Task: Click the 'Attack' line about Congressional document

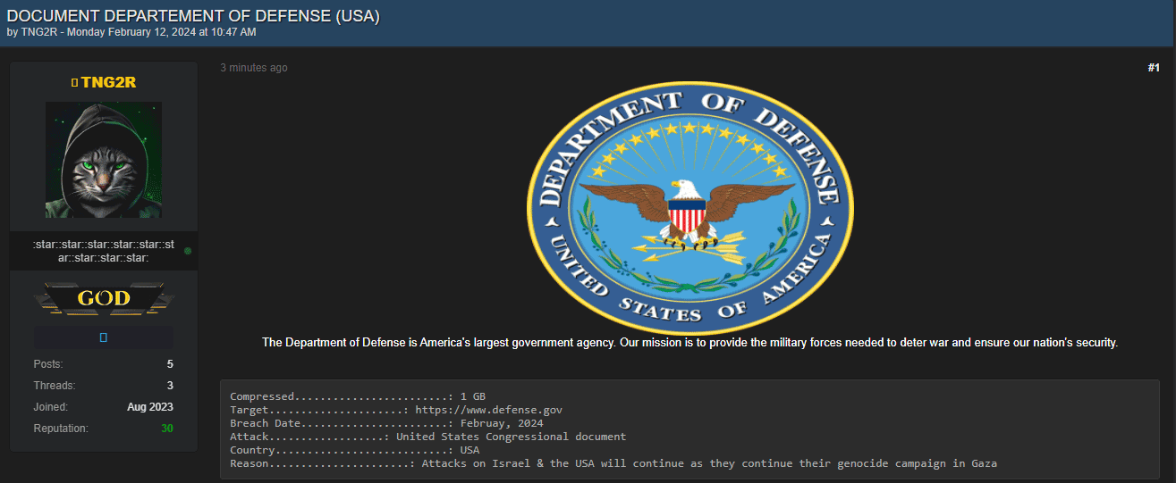Action: pos(427,437)
